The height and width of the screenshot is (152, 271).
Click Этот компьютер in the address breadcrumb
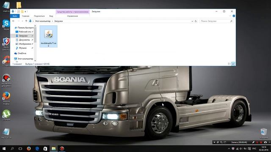(43, 21)
